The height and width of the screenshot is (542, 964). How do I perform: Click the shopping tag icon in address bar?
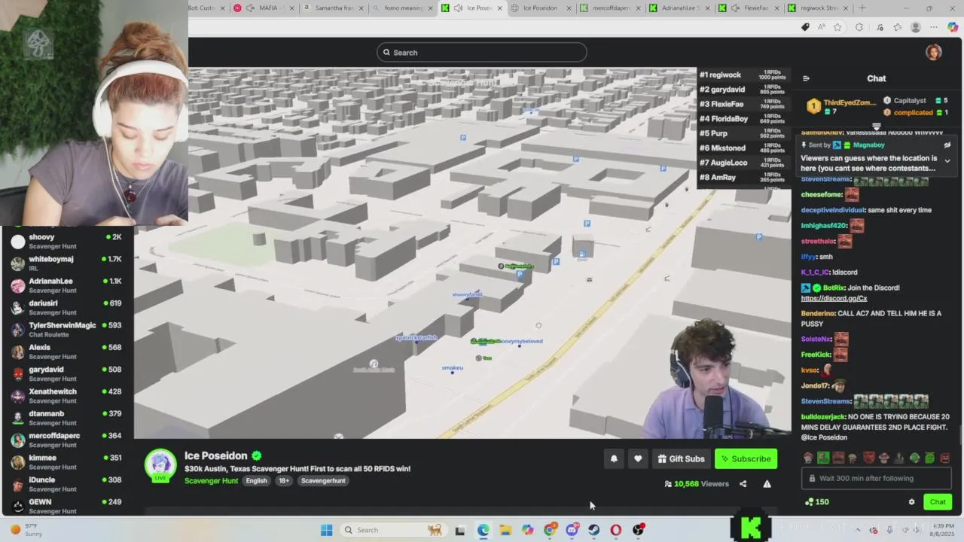coord(805,27)
